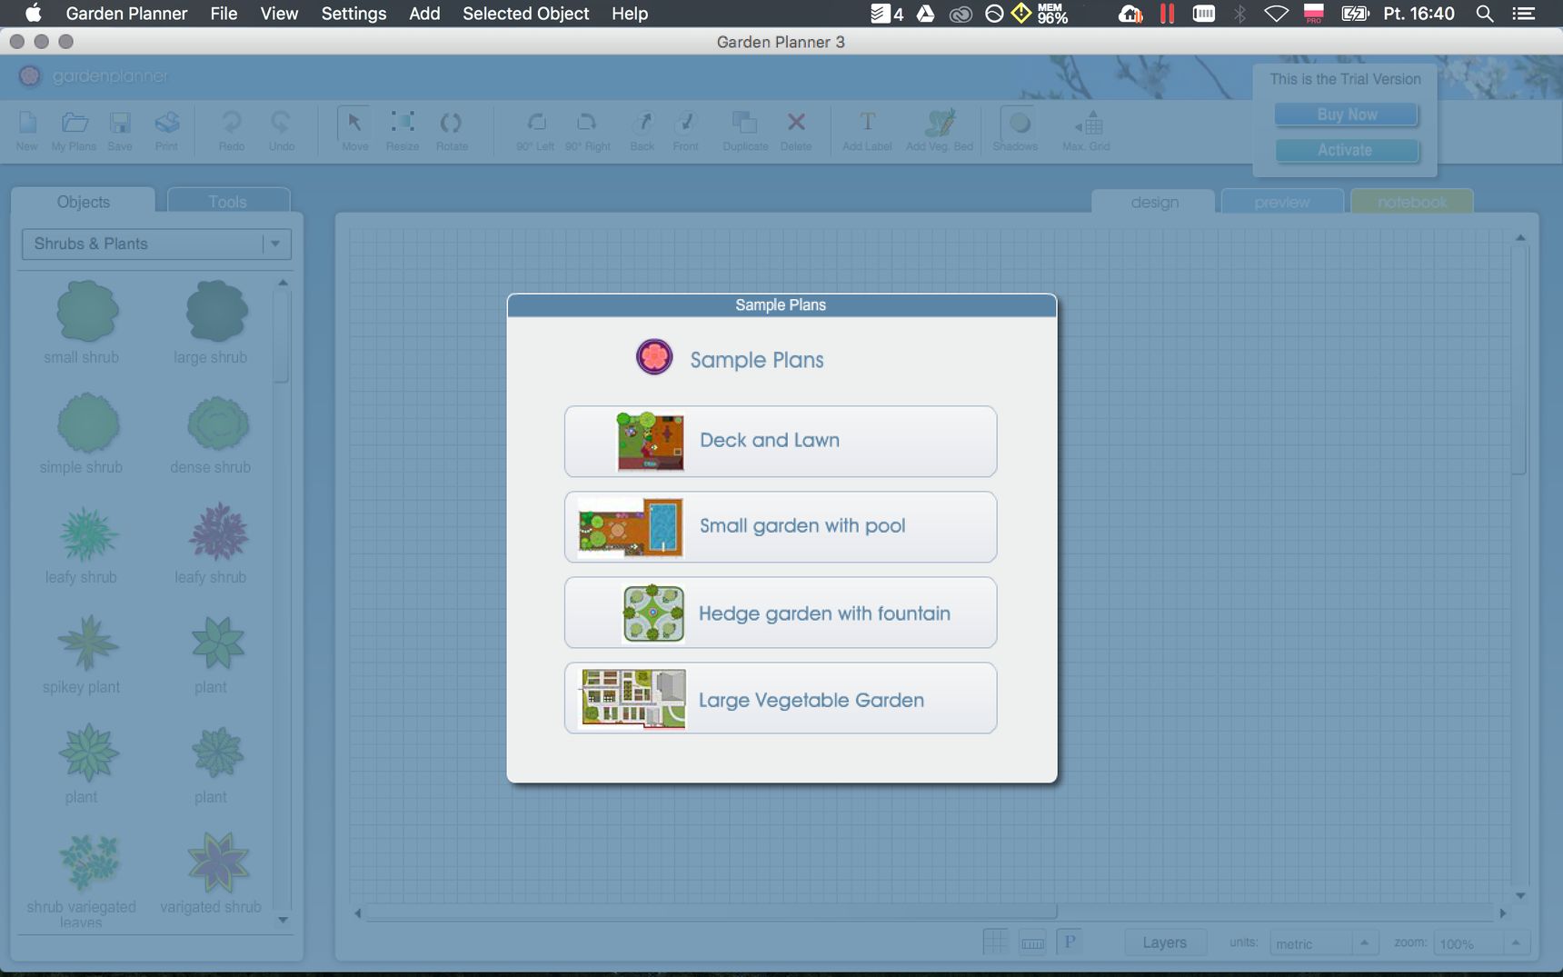The width and height of the screenshot is (1563, 977).
Task: Click the Buy Now button
Action: click(x=1347, y=115)
